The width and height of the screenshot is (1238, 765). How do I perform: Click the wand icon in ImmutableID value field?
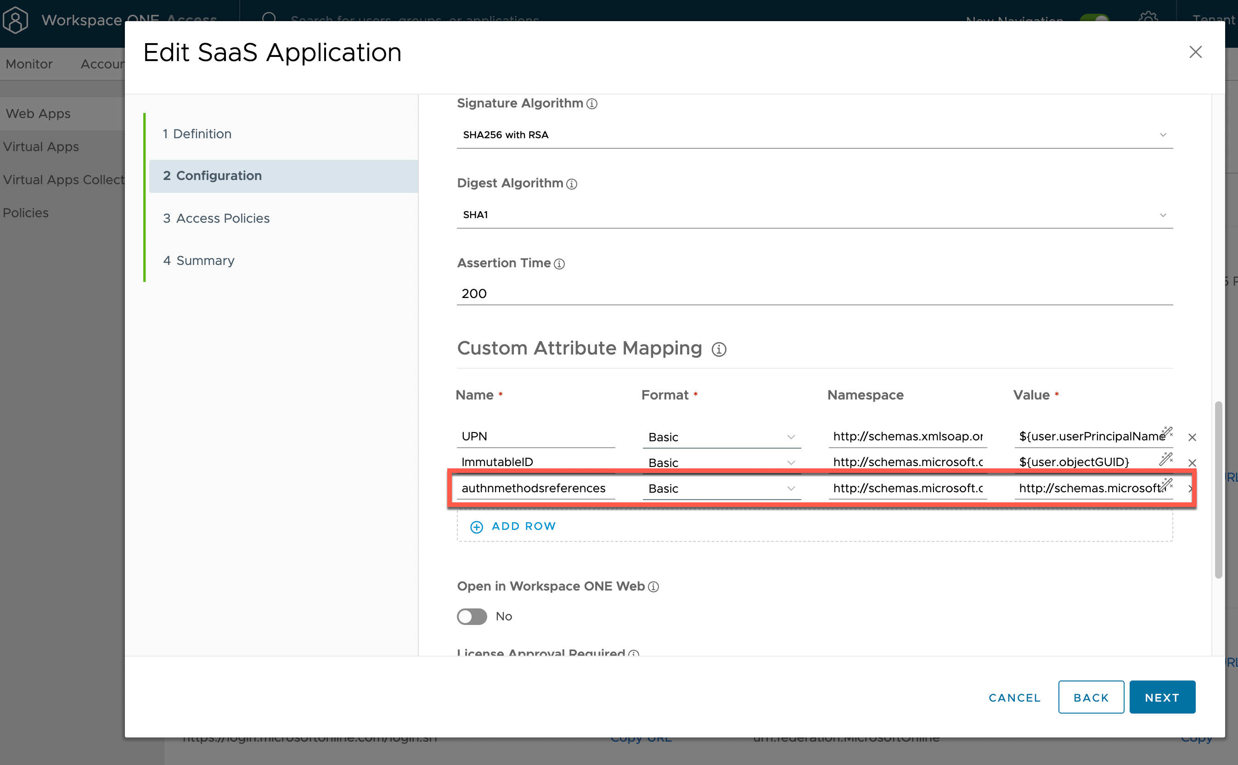(1165, 459)
